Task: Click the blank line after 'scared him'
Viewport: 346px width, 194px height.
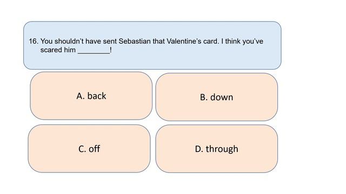Action: click(94, 51)
